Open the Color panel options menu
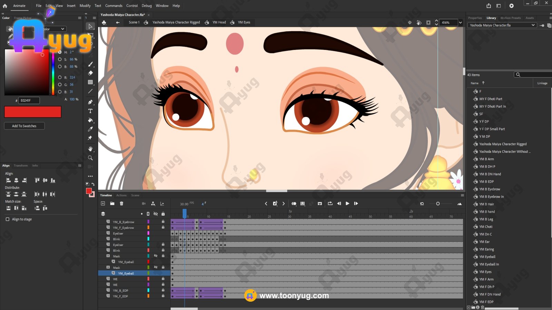Image resolution: width=552 pixels, height=310 pixels. [79, 18]
